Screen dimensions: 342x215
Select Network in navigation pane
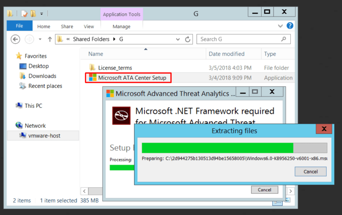point(35,126)
